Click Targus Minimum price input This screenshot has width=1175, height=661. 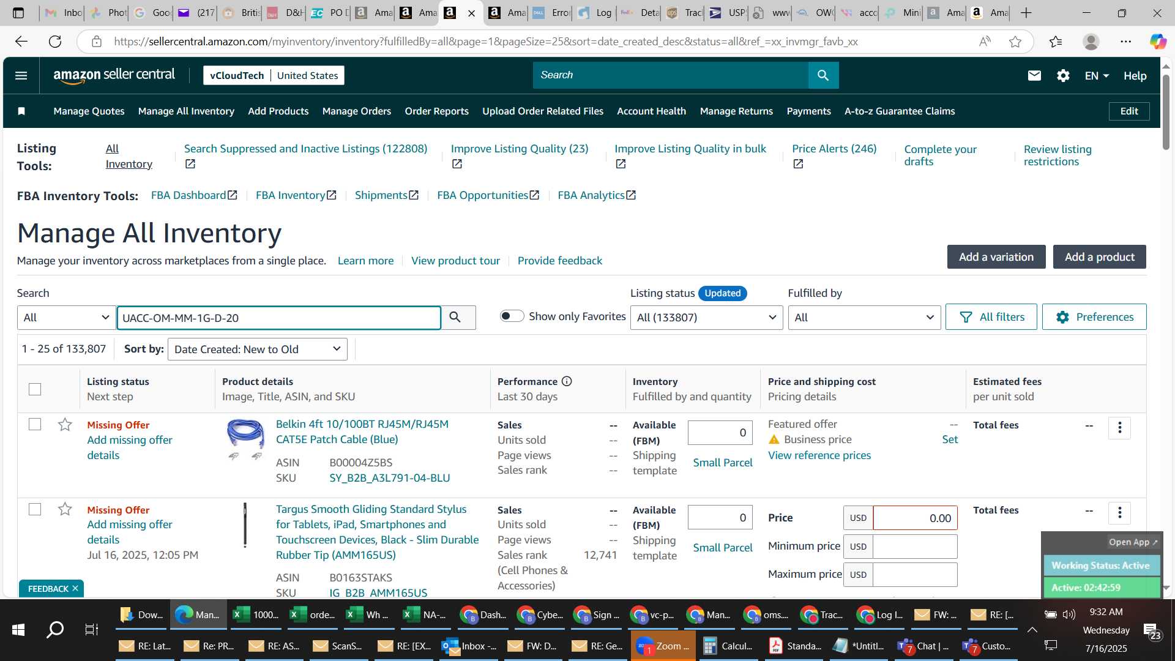tap(915, 546)
